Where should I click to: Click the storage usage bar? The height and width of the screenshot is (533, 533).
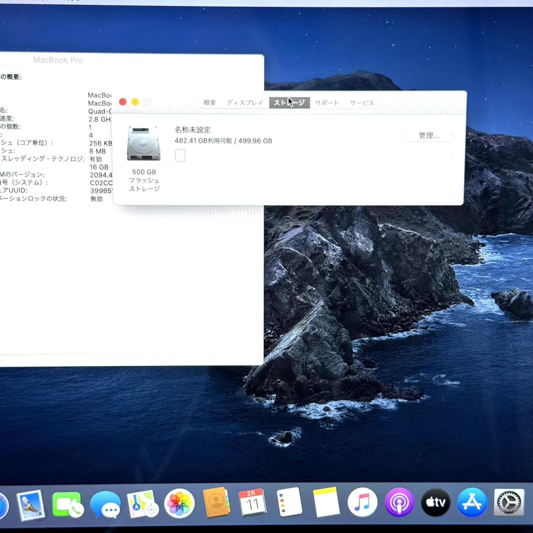[x=313, y=156]
